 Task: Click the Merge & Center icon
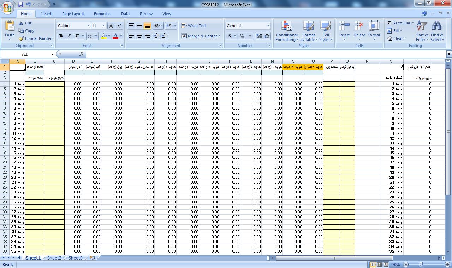click(184, 36)
